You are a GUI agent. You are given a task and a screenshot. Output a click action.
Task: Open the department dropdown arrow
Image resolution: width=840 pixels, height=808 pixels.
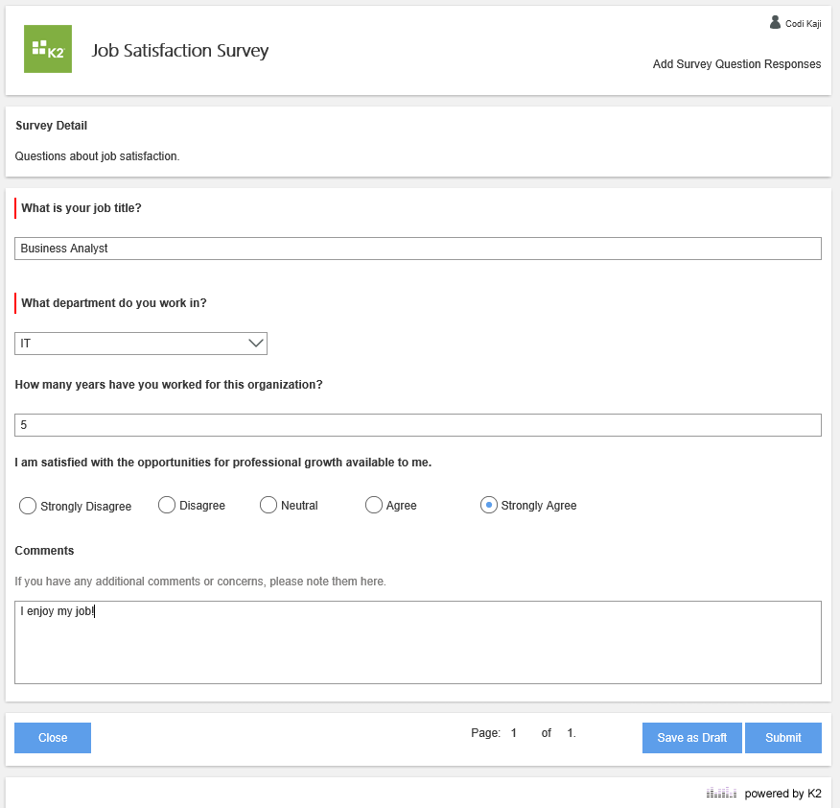pyautogui.click(x=256, y=344)
